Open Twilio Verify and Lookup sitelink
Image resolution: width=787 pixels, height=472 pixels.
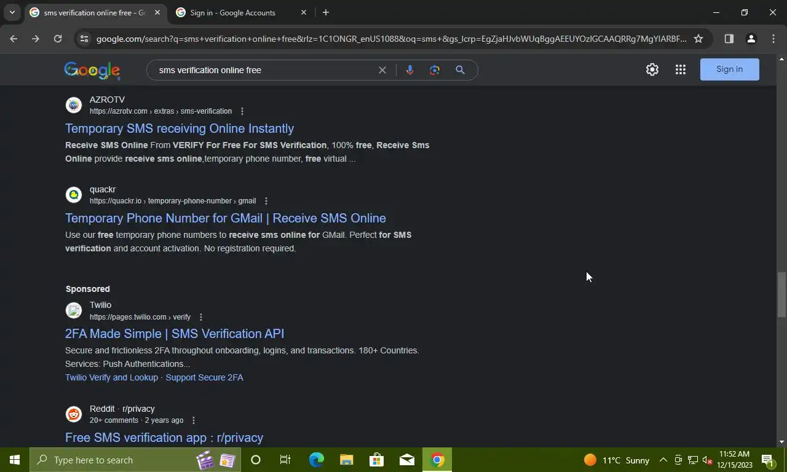pyautogui.click(x=111, y=377)
